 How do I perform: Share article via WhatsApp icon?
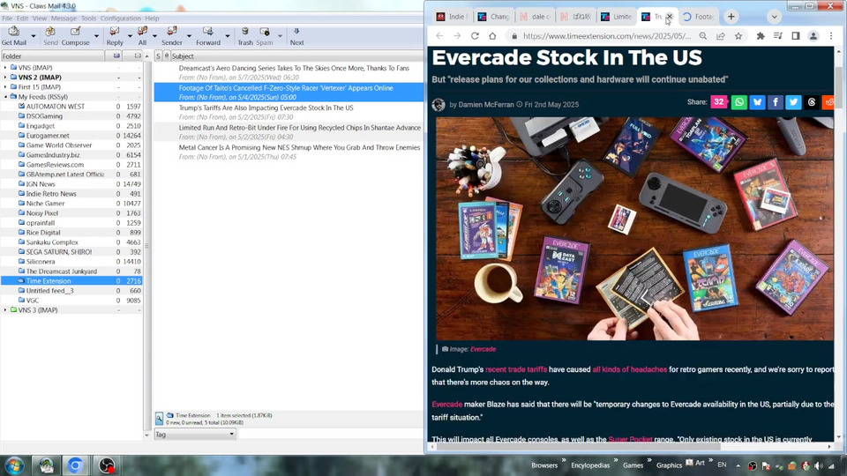739,102
